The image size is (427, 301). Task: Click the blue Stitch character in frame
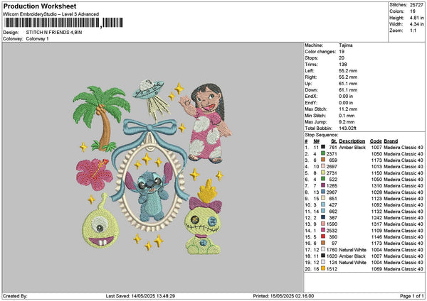click(150, 193)
